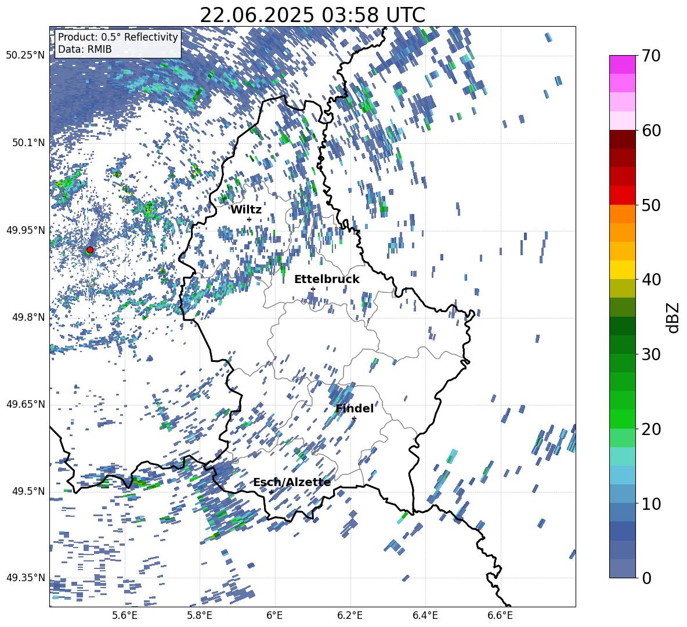Viewport: 687px width, 627px height.
Task: Click the 49.8°N latitude label
Action: pos(28,317)
